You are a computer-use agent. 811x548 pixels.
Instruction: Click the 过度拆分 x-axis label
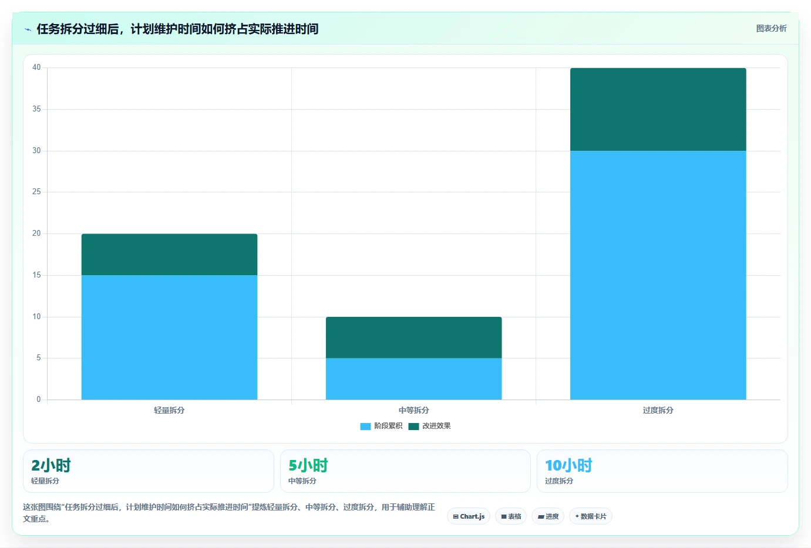[658, 410]
